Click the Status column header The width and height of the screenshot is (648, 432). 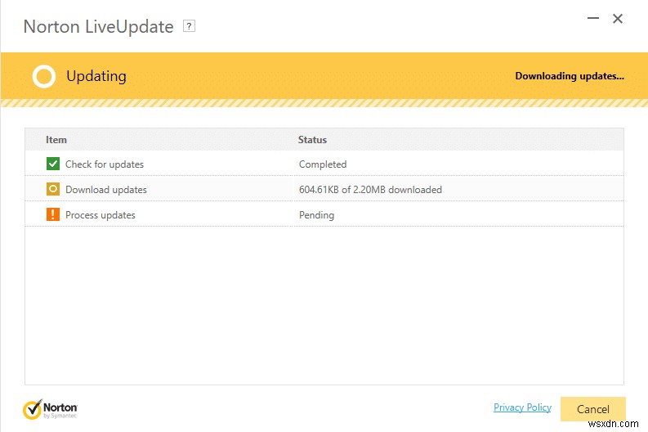click(x=312, y=140)
